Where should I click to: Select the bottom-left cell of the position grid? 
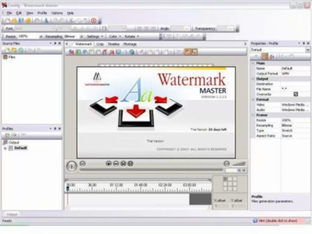click(x=225, y=188)
